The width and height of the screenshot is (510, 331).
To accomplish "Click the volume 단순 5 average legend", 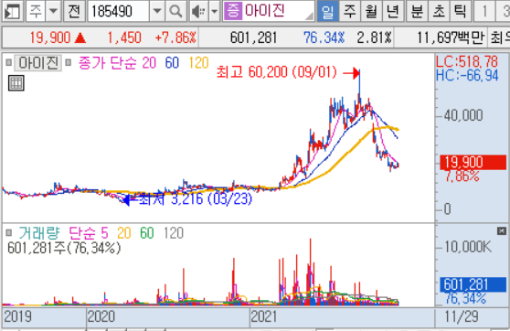I will tap(89, 233).
